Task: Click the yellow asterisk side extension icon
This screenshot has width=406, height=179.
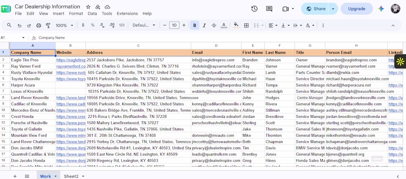Action: pyautogui.click(x=400, y=62)
